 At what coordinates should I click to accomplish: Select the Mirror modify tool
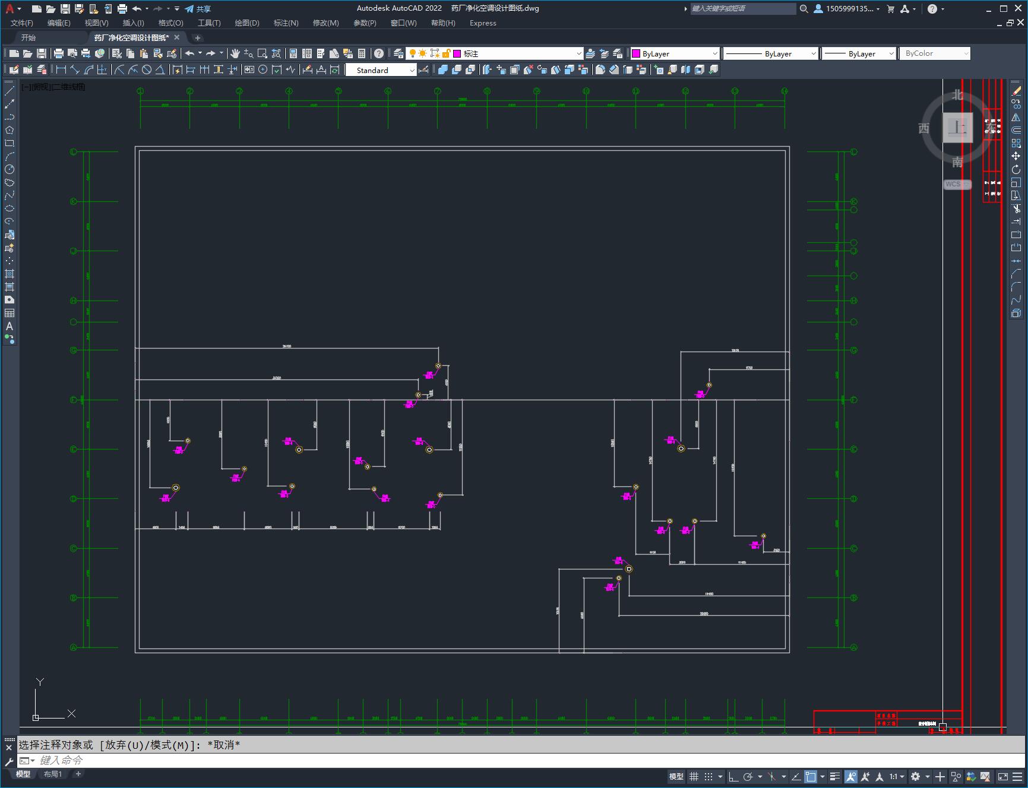pos(1016,117)
